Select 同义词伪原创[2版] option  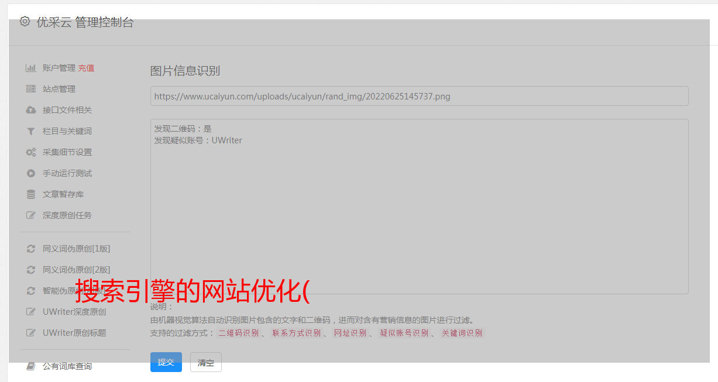[76, 270]
